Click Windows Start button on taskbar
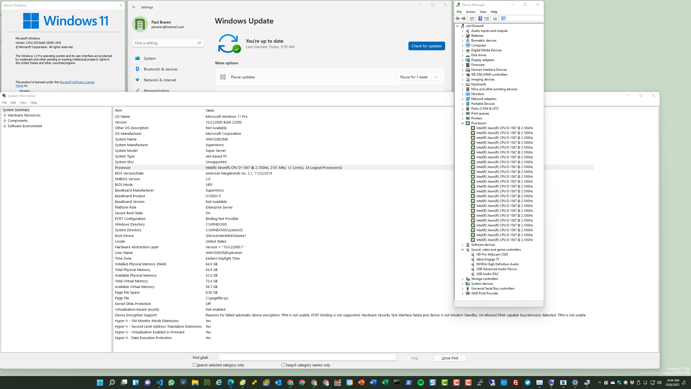Screen dimensions: 691x389 pyautogui.click(x=100, y=383)
